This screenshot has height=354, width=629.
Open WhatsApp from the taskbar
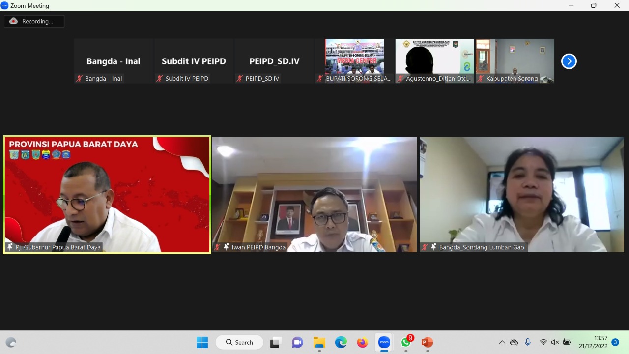406,342
